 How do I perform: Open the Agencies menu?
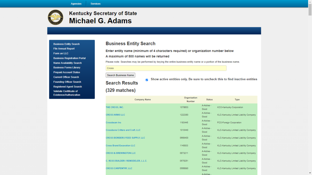[x=76, y=3]
